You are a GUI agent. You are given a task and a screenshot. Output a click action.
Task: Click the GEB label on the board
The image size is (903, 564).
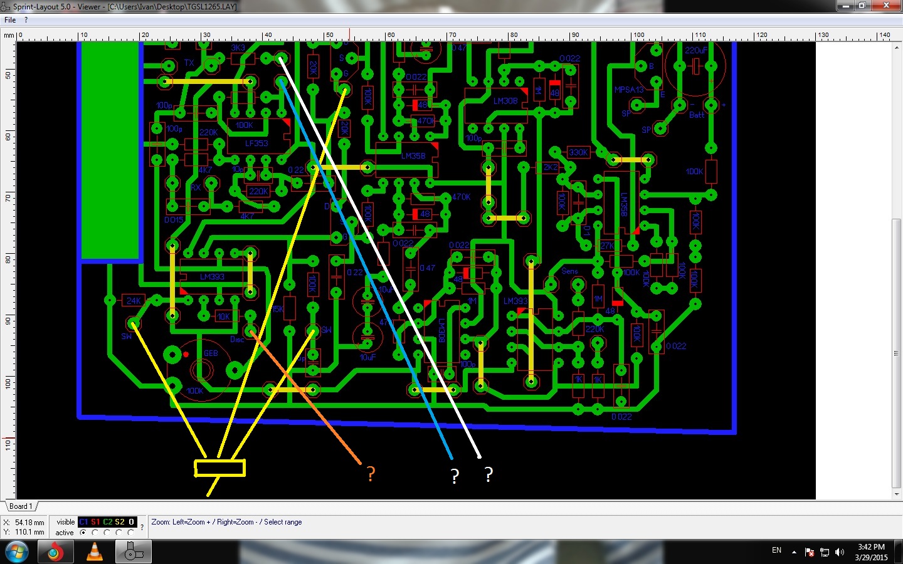[211, 353]
